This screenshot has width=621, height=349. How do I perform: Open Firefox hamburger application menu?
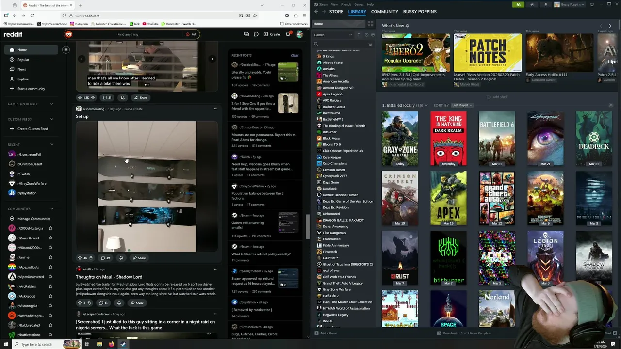pyautogui.click(x=304, y=16)
